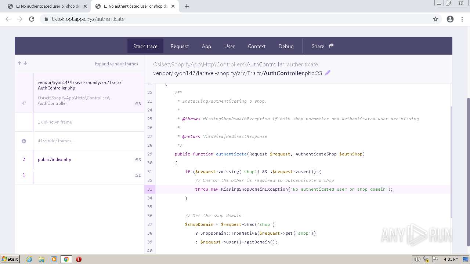This screenshot has width=470, height=264.
Task: Click the pencil edit-file icon
Action: (328, 73)
